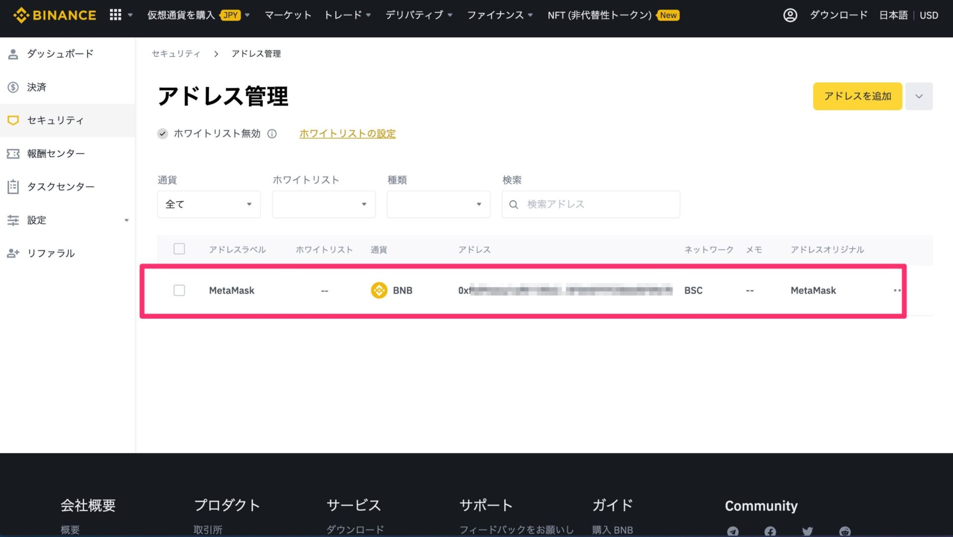The width and height of the screenshot is (953, 537).
Task: Open the Facebook community icon in footer
Action: pyautogui.click(x=770, y=531)
